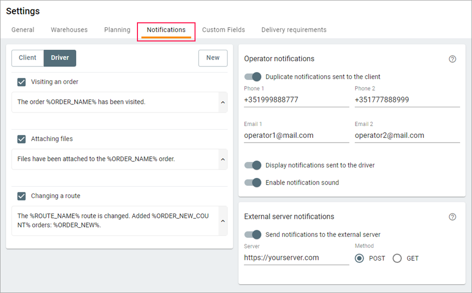
Task: Select the POST method radio button
Action: point(359,258)
